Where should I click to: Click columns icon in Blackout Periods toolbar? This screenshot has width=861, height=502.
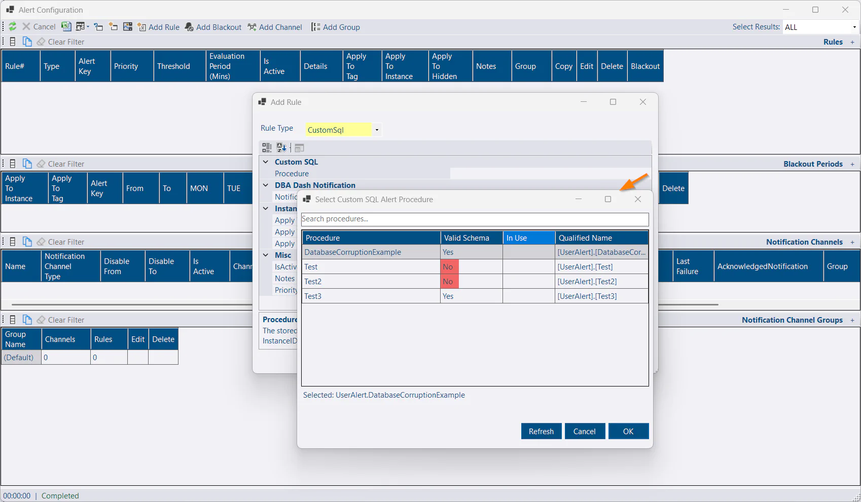(13, 164)
